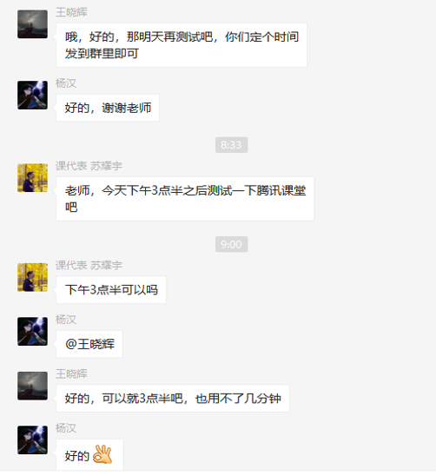Screen dimensions: 436x476
Task: Click the OK hand emoji in the last message
Action: [102, 454]
